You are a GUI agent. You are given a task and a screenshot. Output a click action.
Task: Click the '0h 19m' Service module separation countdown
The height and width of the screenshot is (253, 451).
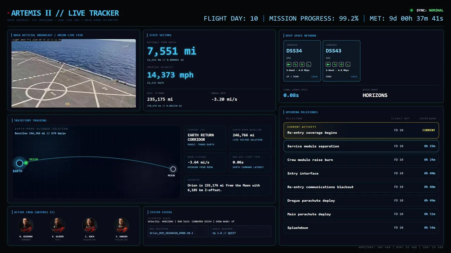point(430,146)
